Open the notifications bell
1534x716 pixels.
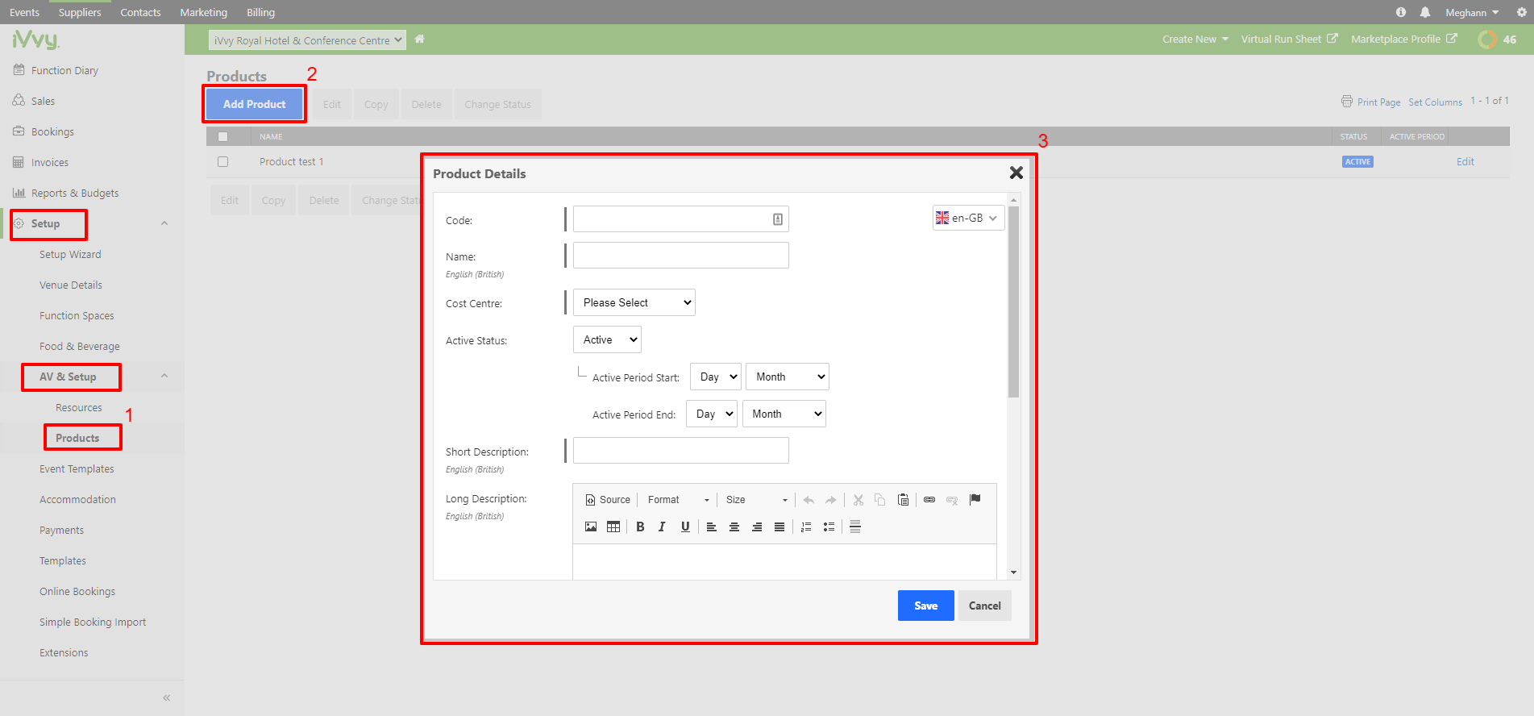click(1425, 12)
